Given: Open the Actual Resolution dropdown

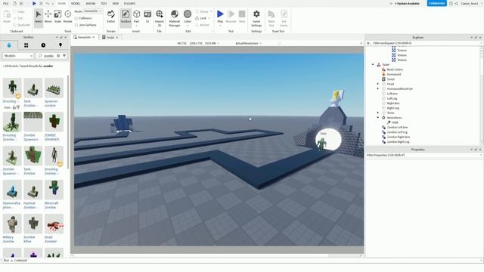Looking at the screenshot, I should click(249, 44).
